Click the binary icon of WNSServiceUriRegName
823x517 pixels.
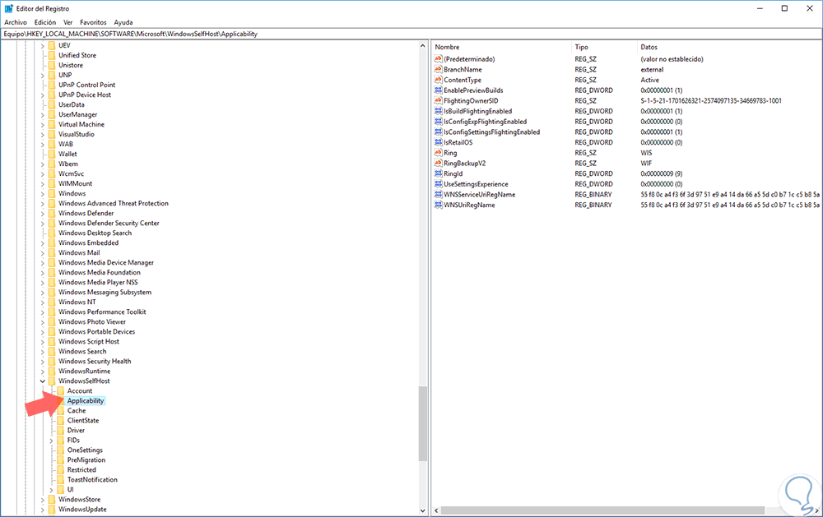(x=439, y=195)
